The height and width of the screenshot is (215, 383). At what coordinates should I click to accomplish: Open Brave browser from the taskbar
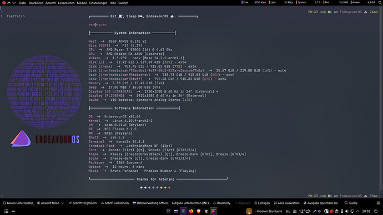tap(199, 211)
